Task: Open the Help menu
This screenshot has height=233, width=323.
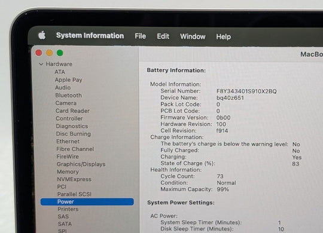Action: coord(224,37)
